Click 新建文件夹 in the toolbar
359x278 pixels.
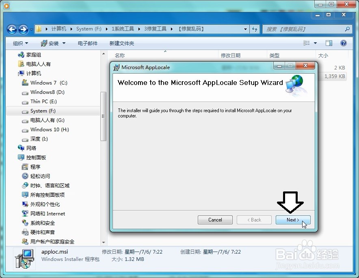point(121,43)
